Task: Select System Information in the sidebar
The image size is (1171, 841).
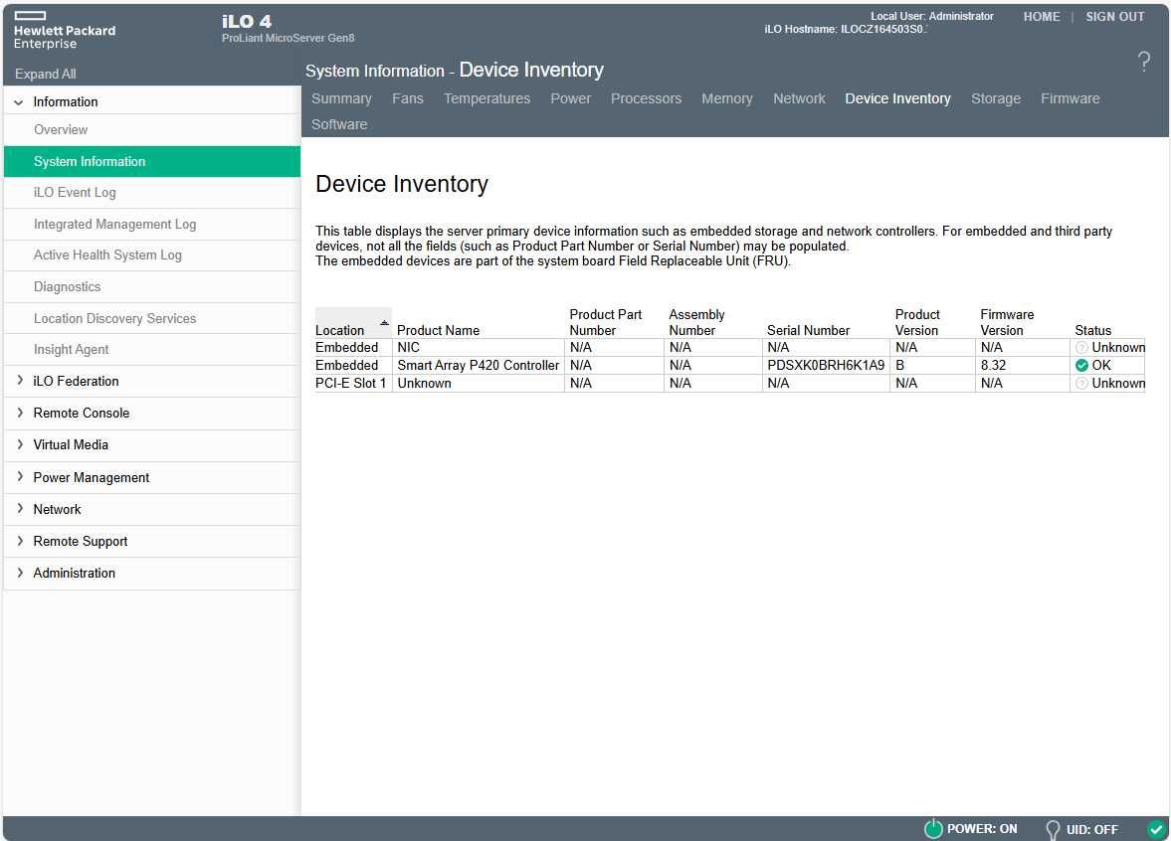Action: point(152,161)
